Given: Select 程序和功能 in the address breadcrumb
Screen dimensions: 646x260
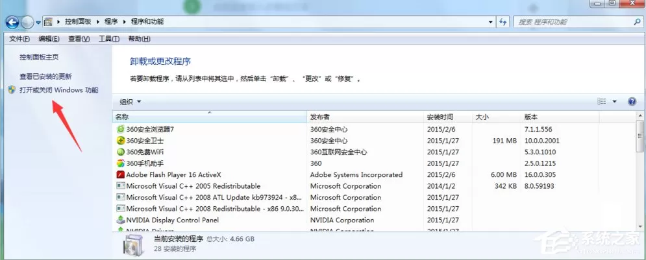Looking at the screenshot, I should tap(147, 22).
